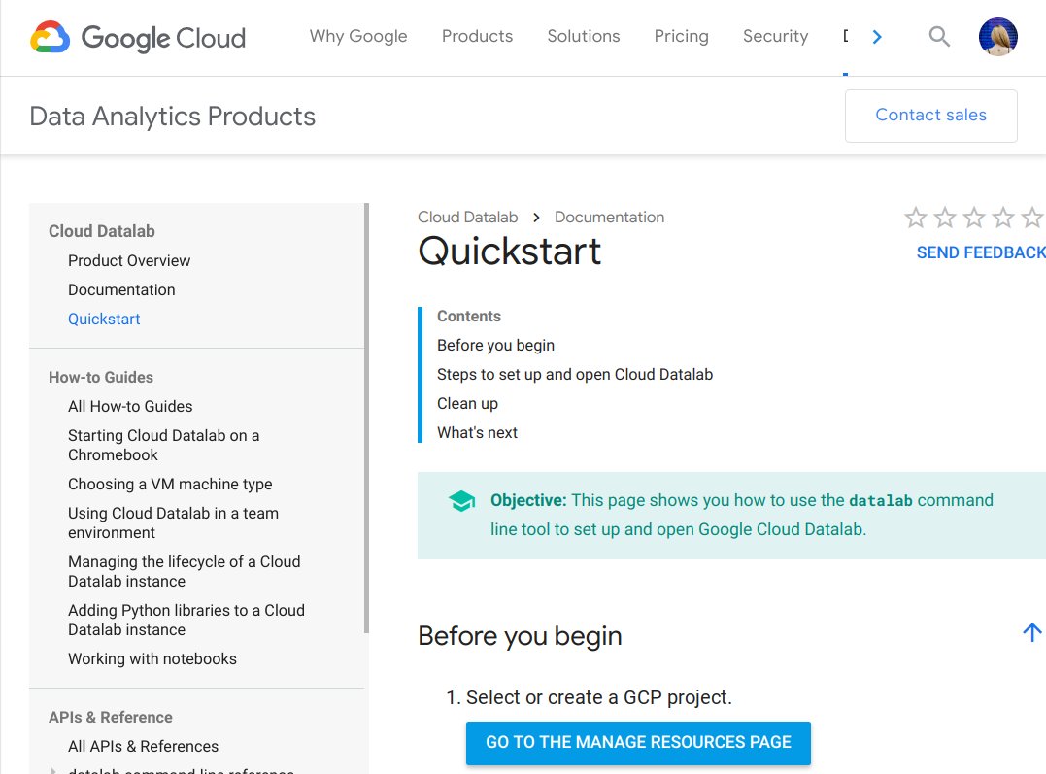Click the breadcrumb chevron separator
The image size is (1046, 774).
coord(536,218)
